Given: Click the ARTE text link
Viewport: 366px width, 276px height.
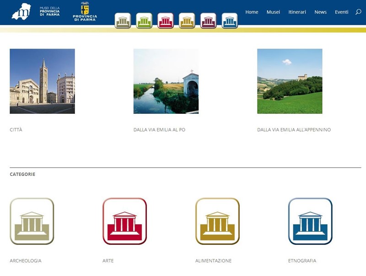Looking at the screenshot, I should pyautogui.click(x=108, y=260).
